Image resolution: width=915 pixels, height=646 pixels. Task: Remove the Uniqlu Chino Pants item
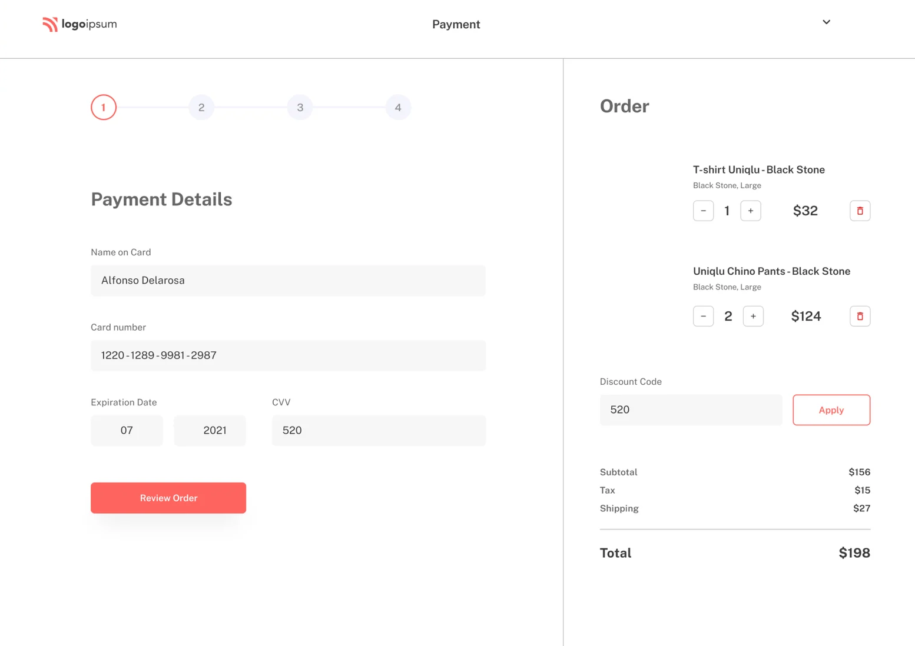[860, 316]
